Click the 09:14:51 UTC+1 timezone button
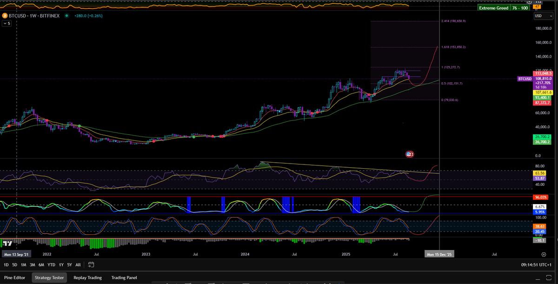 537,264
